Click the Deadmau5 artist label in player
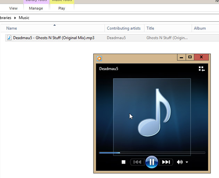 click(109, 69)
